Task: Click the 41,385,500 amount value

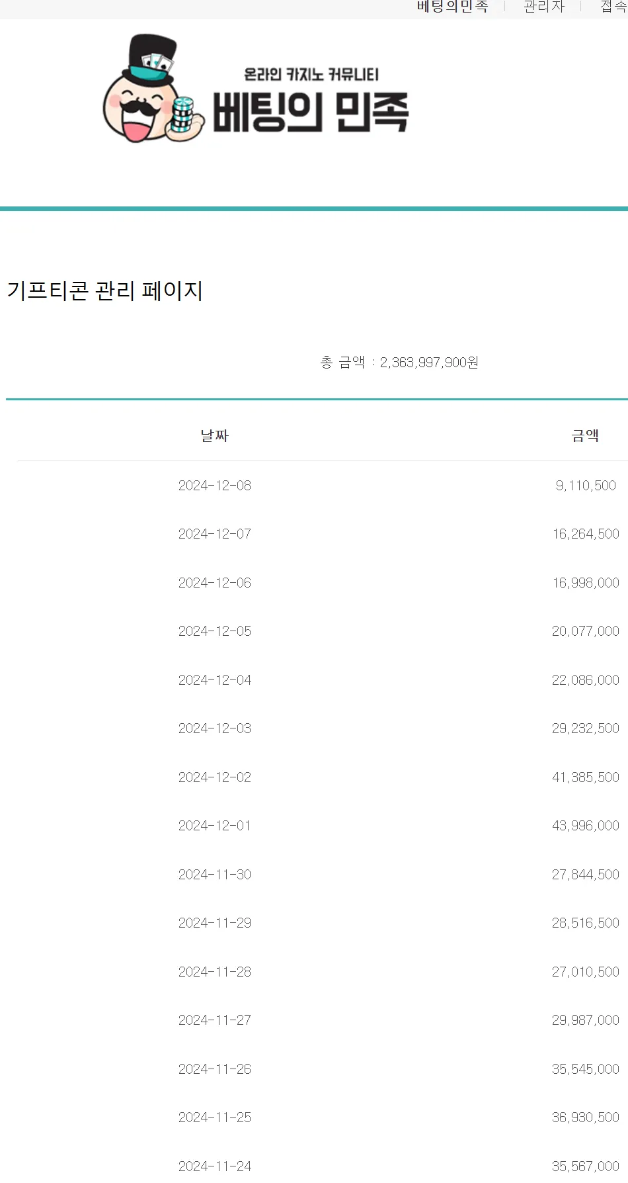Action: click(x=586, y=777)
